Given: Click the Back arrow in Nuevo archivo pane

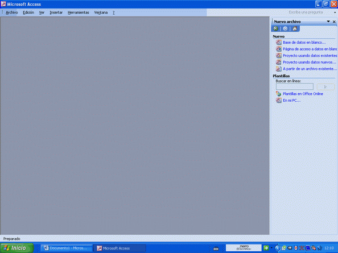Looking at the screenshot, I should (x=275, y=28).
